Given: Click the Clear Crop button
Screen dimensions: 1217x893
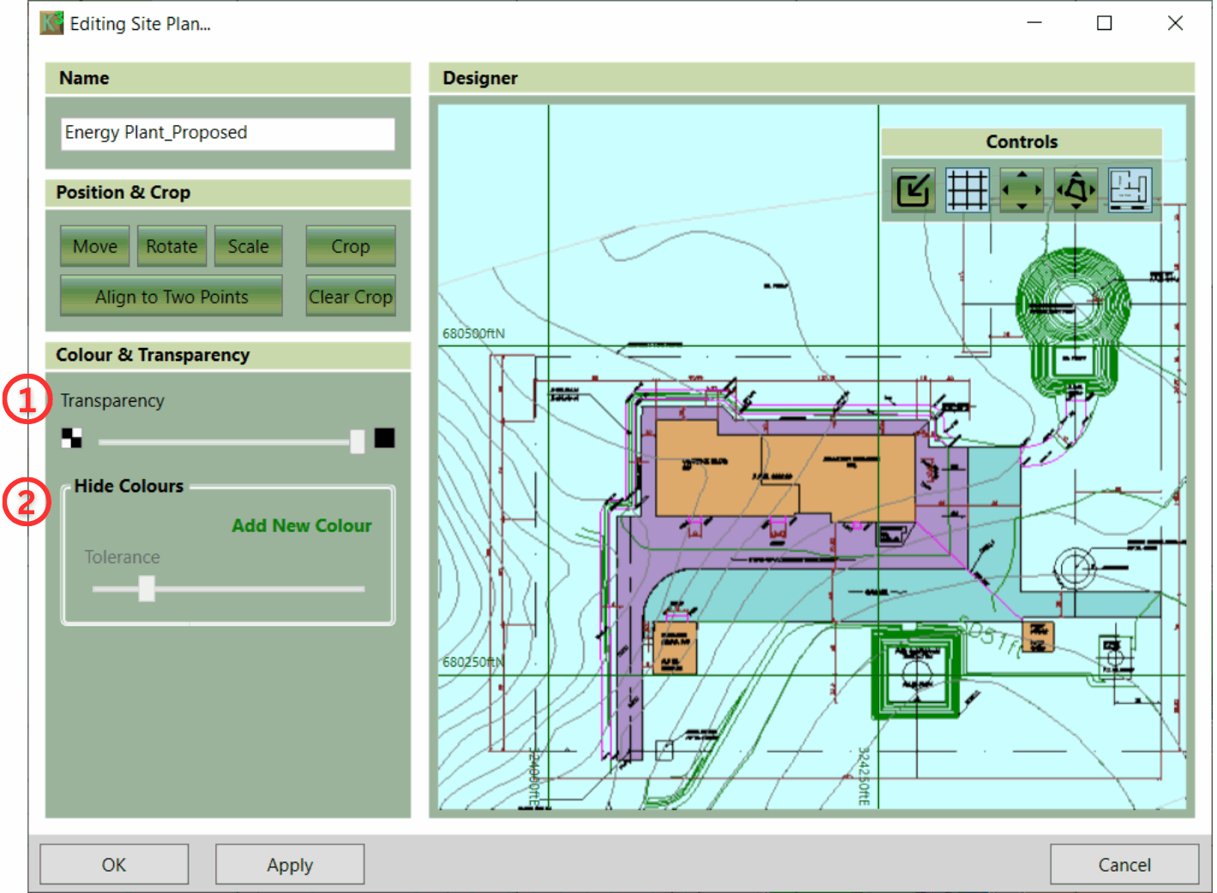Looking at the screenshot, I should pyautogui.click(x=350, y=297).
